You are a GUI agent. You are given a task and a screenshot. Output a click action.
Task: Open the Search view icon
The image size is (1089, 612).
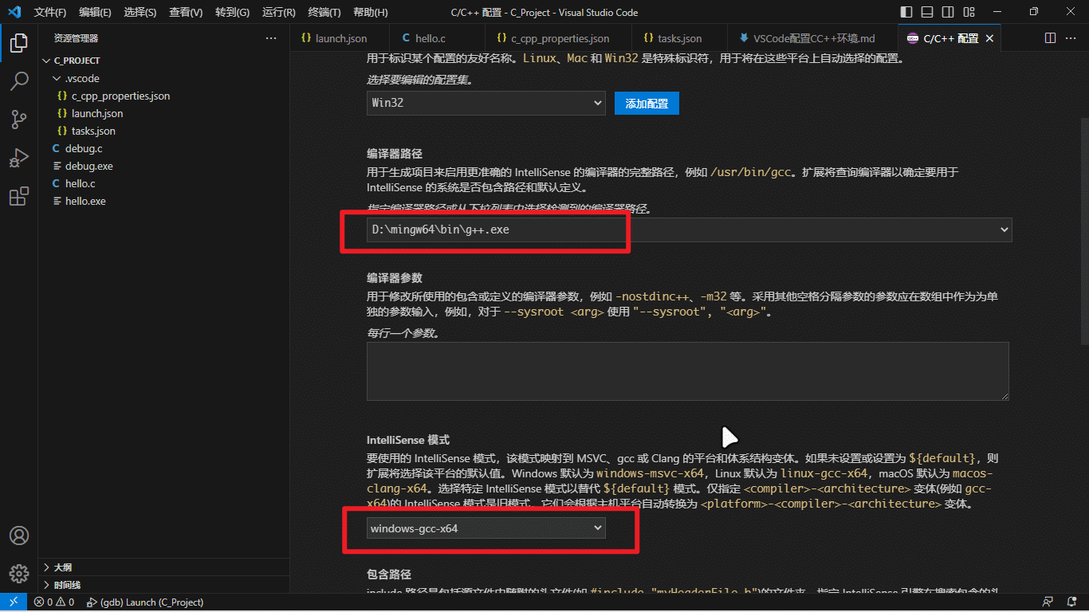click(x=19, y=81)
